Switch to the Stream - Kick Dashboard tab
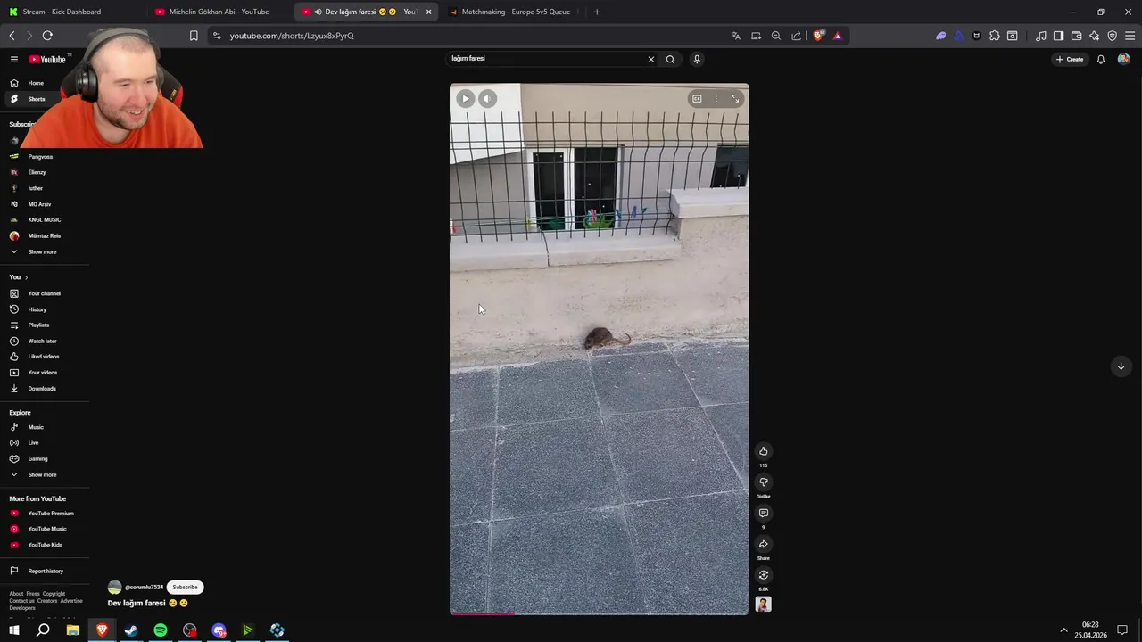This screenshot has height=642, width=1142. coord(71,12)
